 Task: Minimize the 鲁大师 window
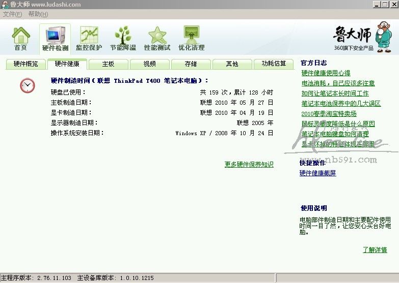point(377,4)
